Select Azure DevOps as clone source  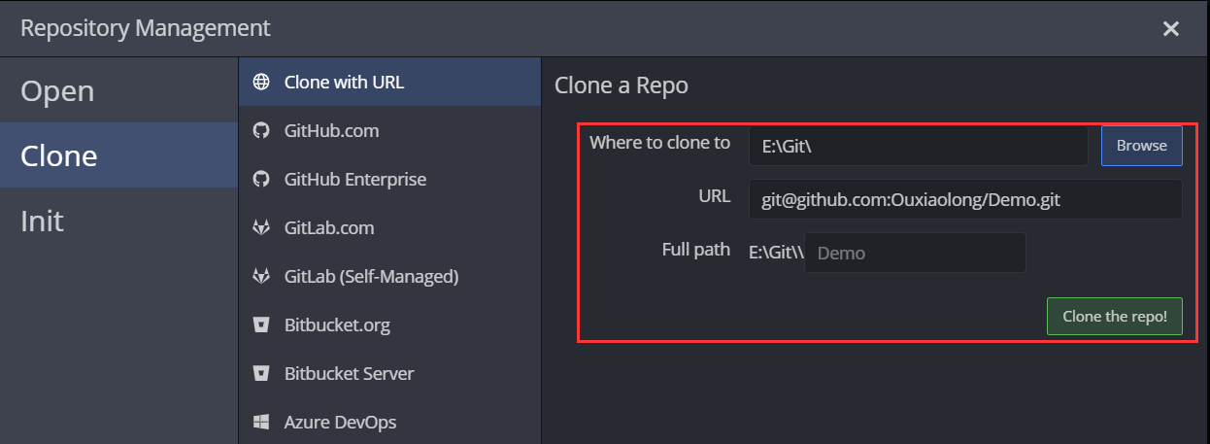tap(389, 422)
